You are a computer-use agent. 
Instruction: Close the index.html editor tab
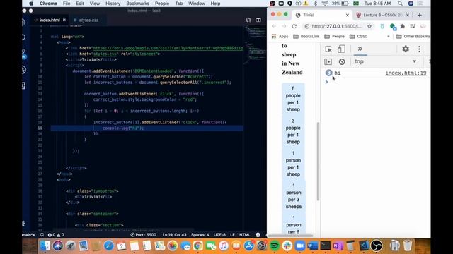pyautogui.click(x=64, y=20)
